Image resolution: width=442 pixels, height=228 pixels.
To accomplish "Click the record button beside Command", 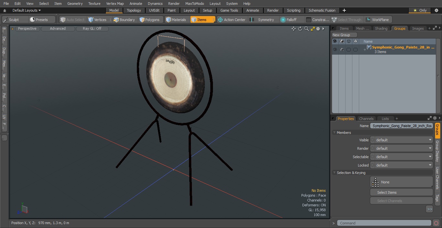I will tap(436, 223).
